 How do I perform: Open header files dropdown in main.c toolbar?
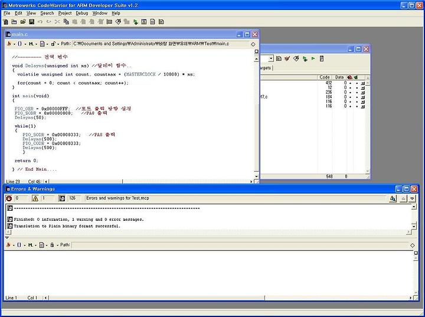[x=10, y=44]
